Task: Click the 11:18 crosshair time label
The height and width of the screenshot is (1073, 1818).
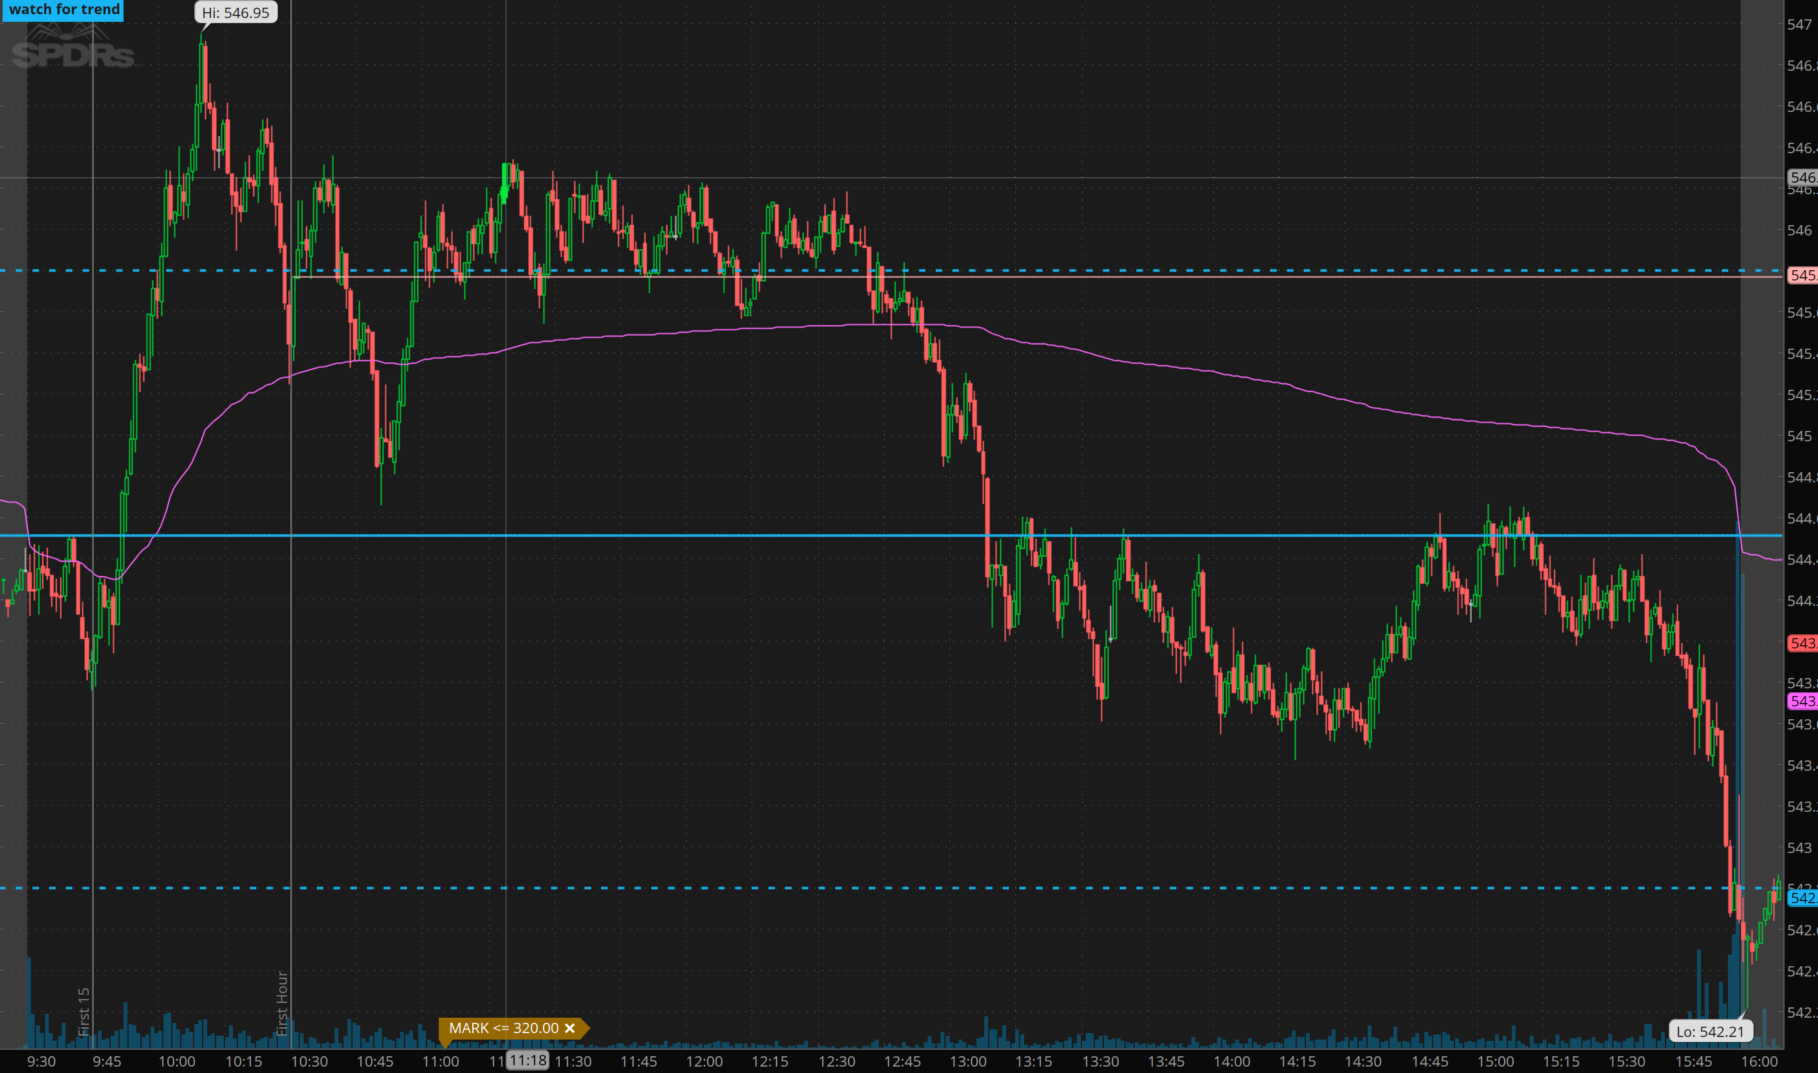Action: (x=527, y=1061)
